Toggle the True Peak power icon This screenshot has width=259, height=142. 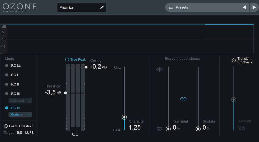pyautogui.click(x=67, y=60)
